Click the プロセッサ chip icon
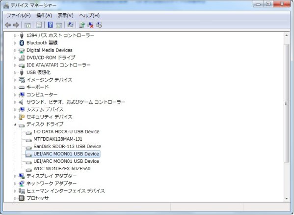Image resolution: width=294 pixels, height=215 pixels. point(22,198)
